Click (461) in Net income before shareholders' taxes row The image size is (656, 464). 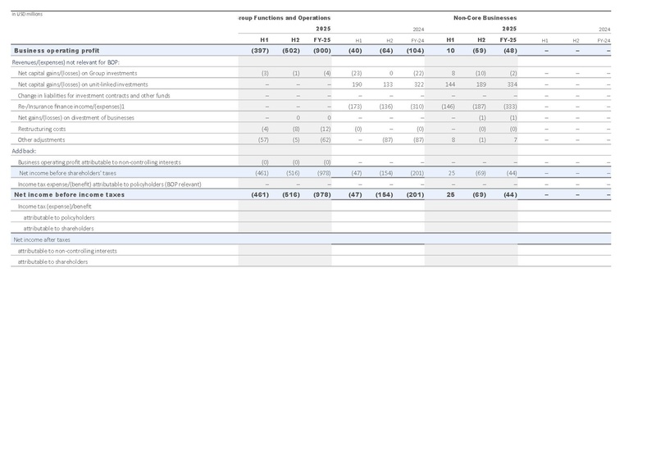(262, 173)
